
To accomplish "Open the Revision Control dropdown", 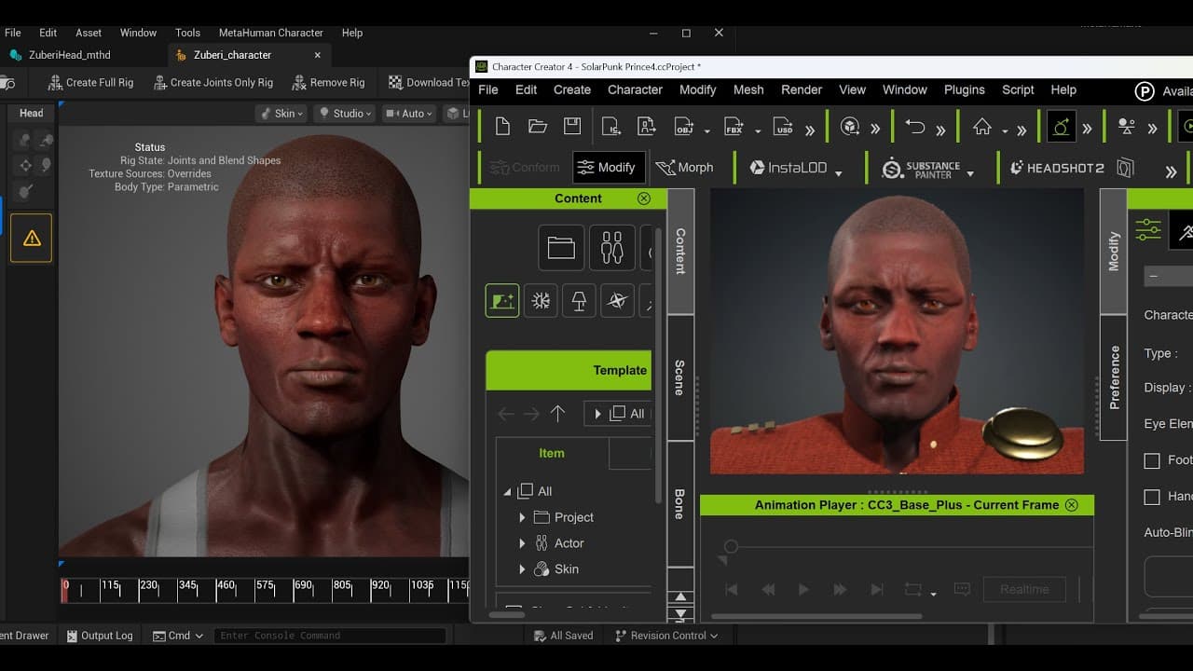I will coord(667,636).
